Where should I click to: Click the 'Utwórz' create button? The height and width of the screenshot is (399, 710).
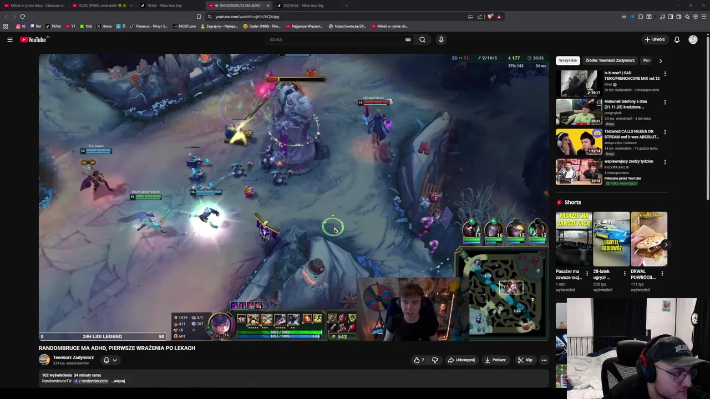(x=655, y=39)
